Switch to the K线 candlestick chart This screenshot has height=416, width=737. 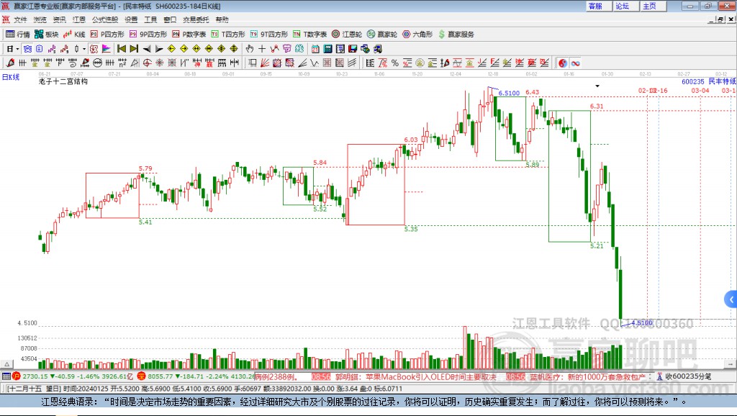click(74, 35)
